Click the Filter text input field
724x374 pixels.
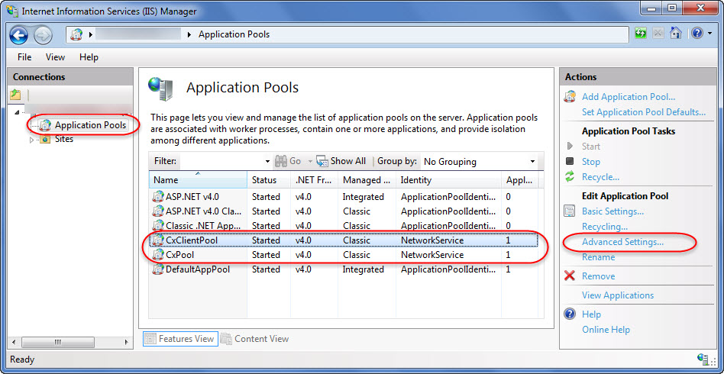(221, 162)
